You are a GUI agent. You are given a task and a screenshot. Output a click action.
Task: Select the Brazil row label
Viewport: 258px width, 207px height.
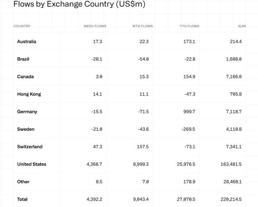[x=23, y=59]
